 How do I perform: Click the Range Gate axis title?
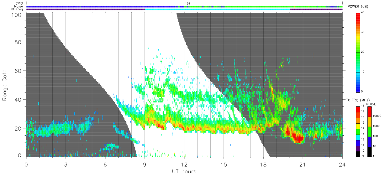(5, 85)
